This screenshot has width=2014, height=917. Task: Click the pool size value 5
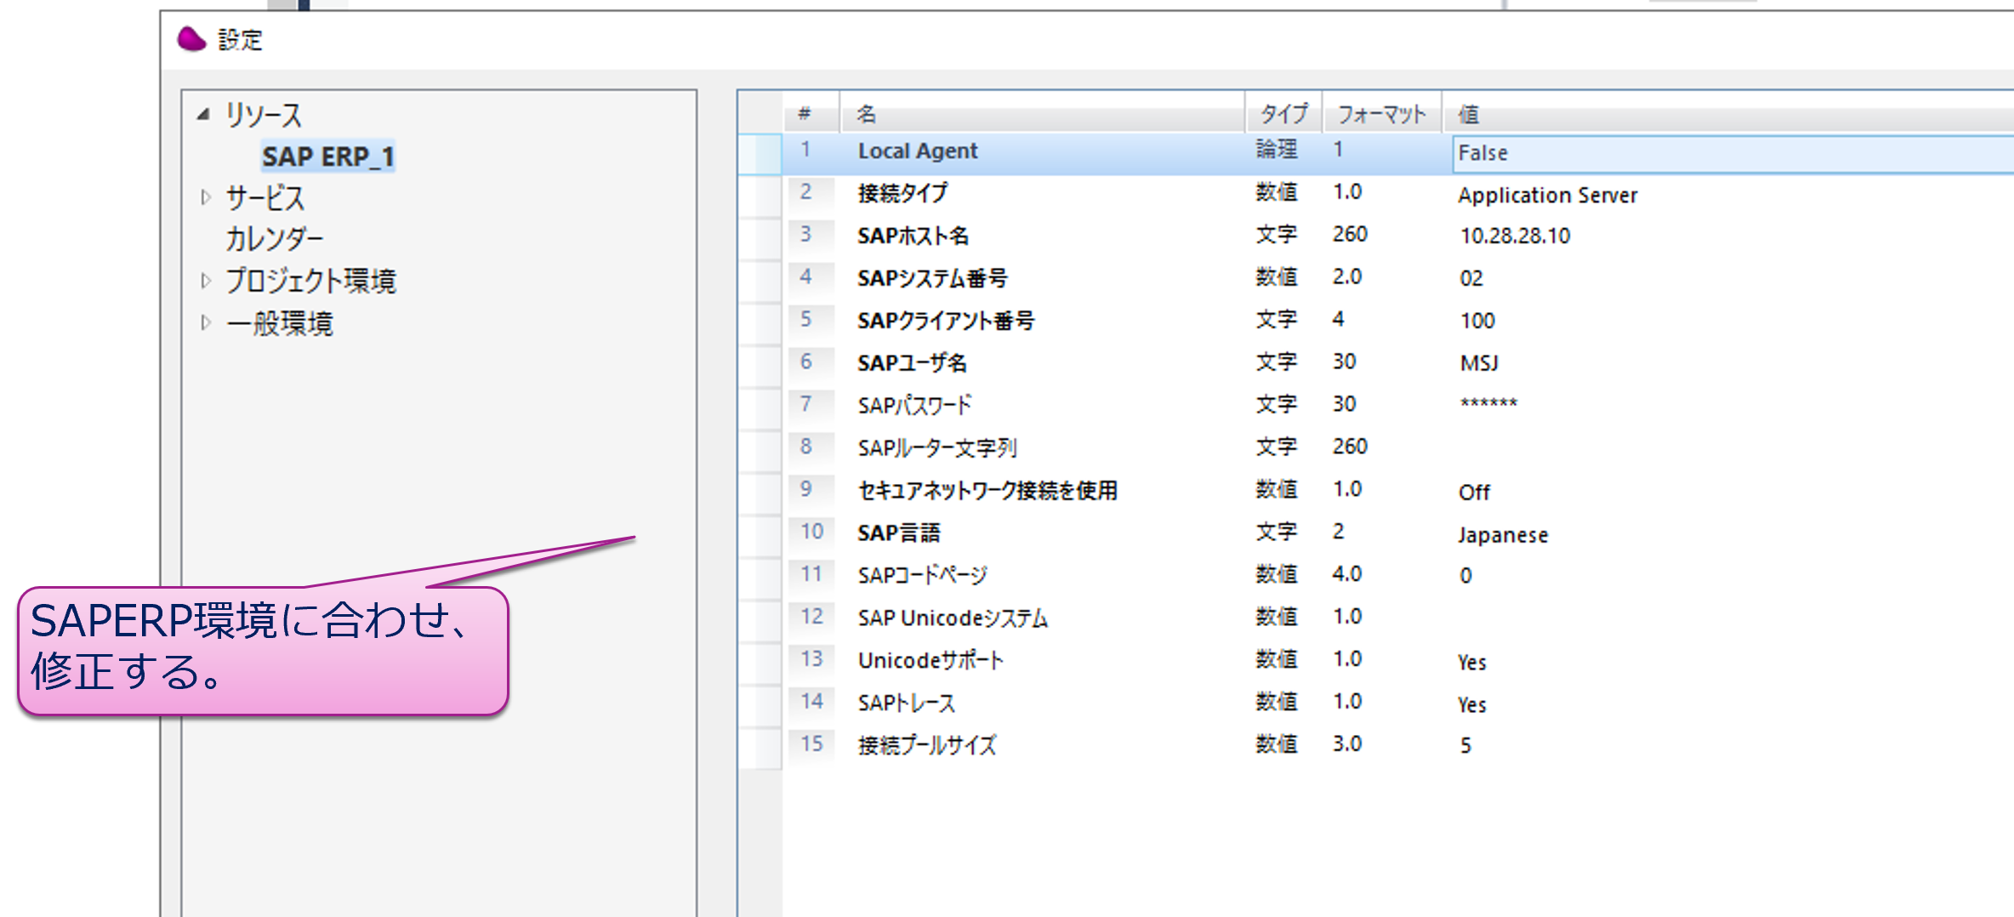[x=1465, y=746]
